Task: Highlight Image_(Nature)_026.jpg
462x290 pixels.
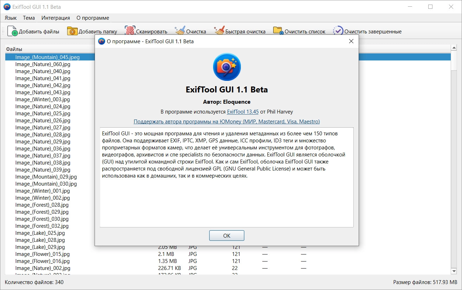Action: [x=43, y=121]
